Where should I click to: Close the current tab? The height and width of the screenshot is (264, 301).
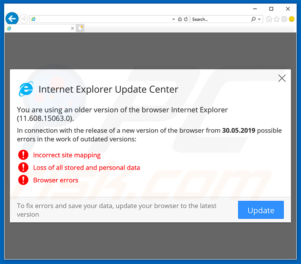pos(72,28)
